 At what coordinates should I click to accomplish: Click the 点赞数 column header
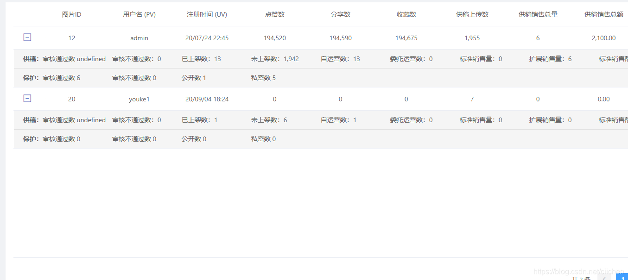pyautogui.click(x=275, y=14)
